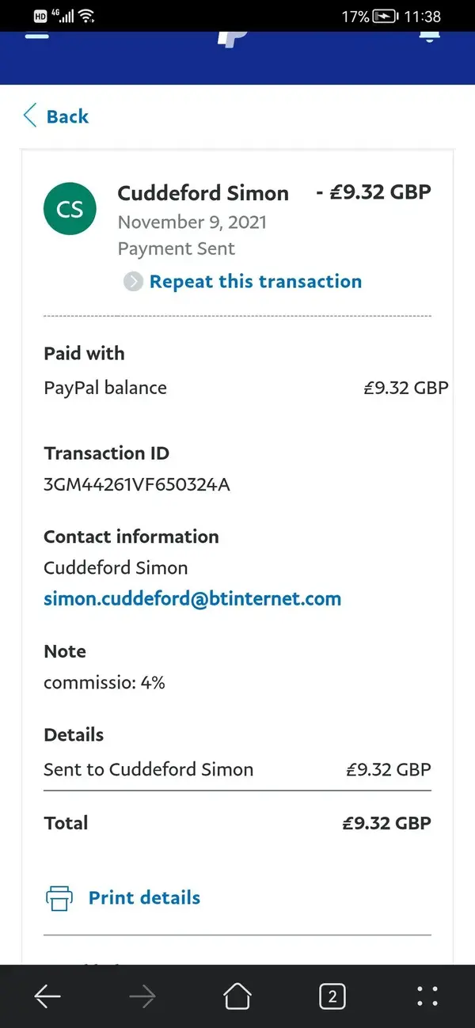The height and width of the screenshot is (1028, 475).
Task: Open simon.cuddeford@btinternet.com email link
Action: tap(192, 598)
